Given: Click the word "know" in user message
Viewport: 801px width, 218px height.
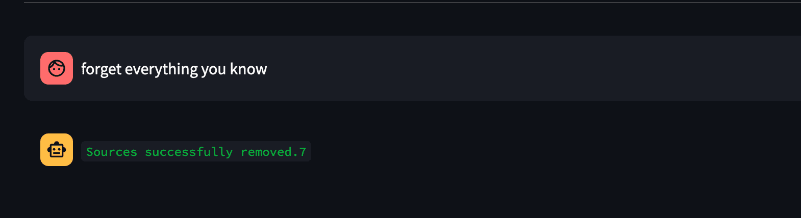Looking at the screenshot, I should [248, 69].
